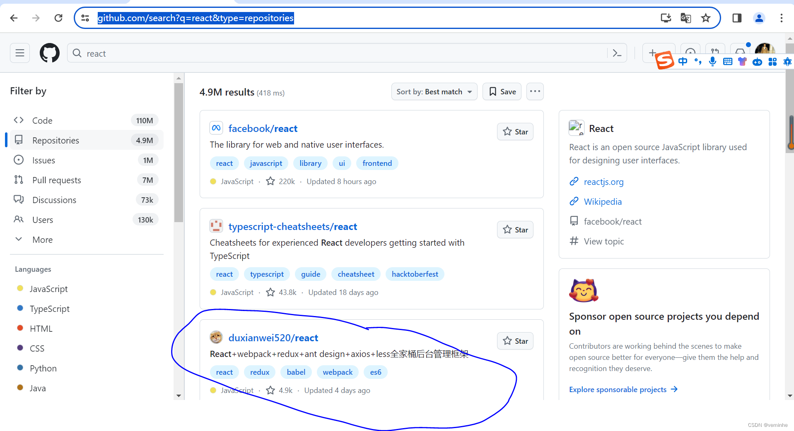Image resolution: width=794 pixels, height=431 pixels.
Task: Open the Chrome profile avatar
Action: 759,18
